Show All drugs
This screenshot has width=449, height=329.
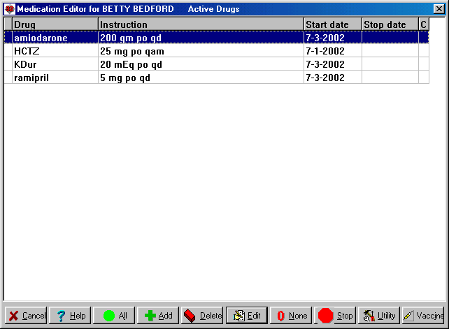click(114, 316)
